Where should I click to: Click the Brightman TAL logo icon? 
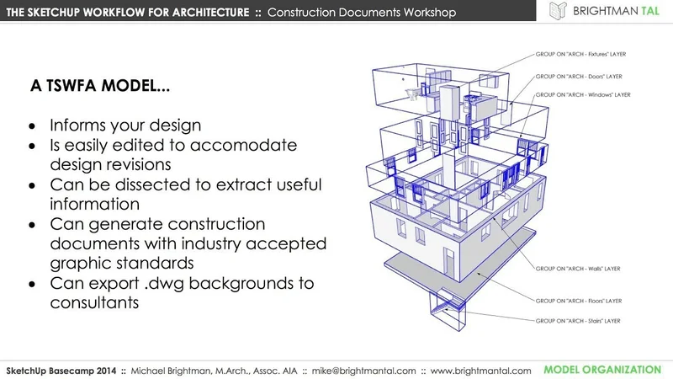(x=558, y=11)
